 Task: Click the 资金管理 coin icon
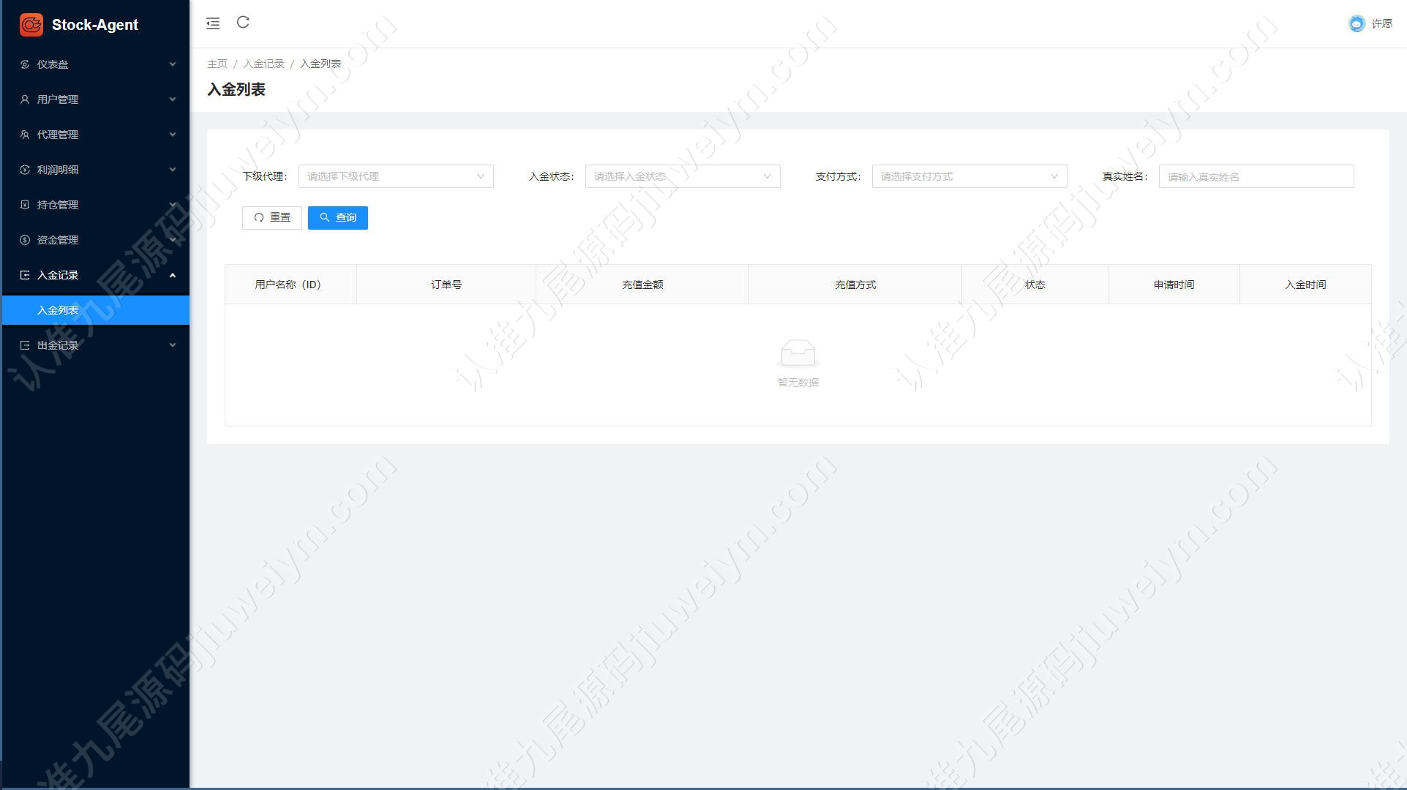coord(25,240)
